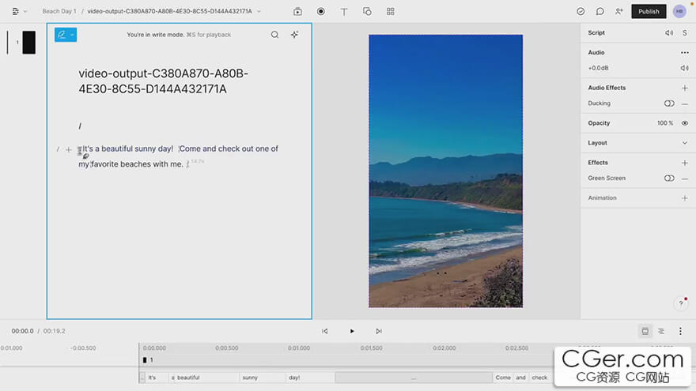Click the Record icon in top toolbar
Screen dimensions: 696x391
pos(321,12)
